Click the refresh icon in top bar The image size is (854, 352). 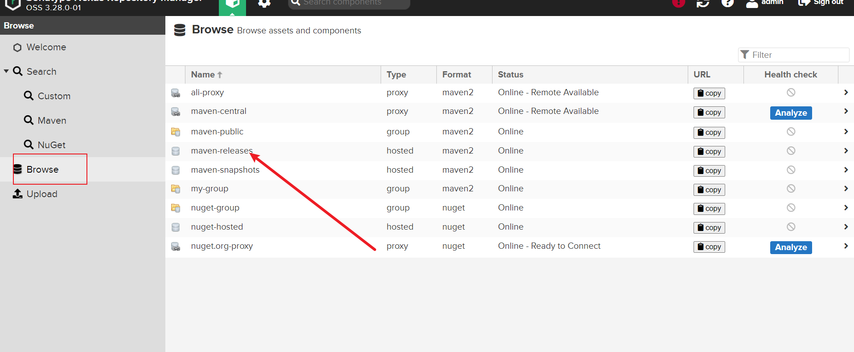coord(703,4)
